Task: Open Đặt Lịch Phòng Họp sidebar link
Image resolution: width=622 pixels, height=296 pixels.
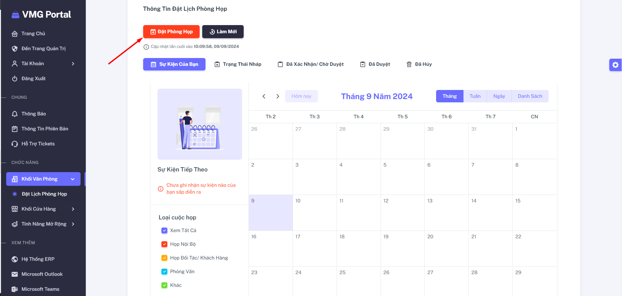Action: point(44,194)
